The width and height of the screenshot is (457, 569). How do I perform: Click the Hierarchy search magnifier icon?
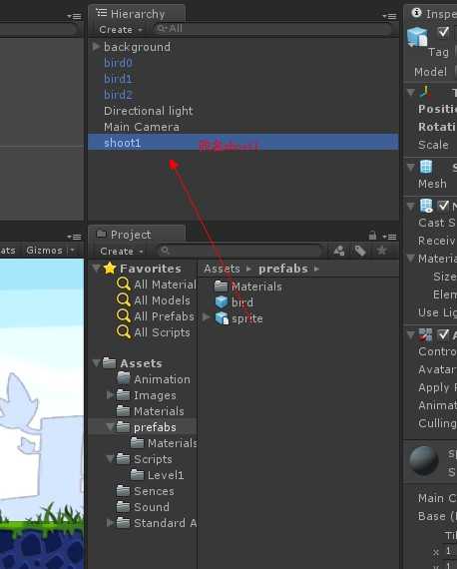(162, 28)
